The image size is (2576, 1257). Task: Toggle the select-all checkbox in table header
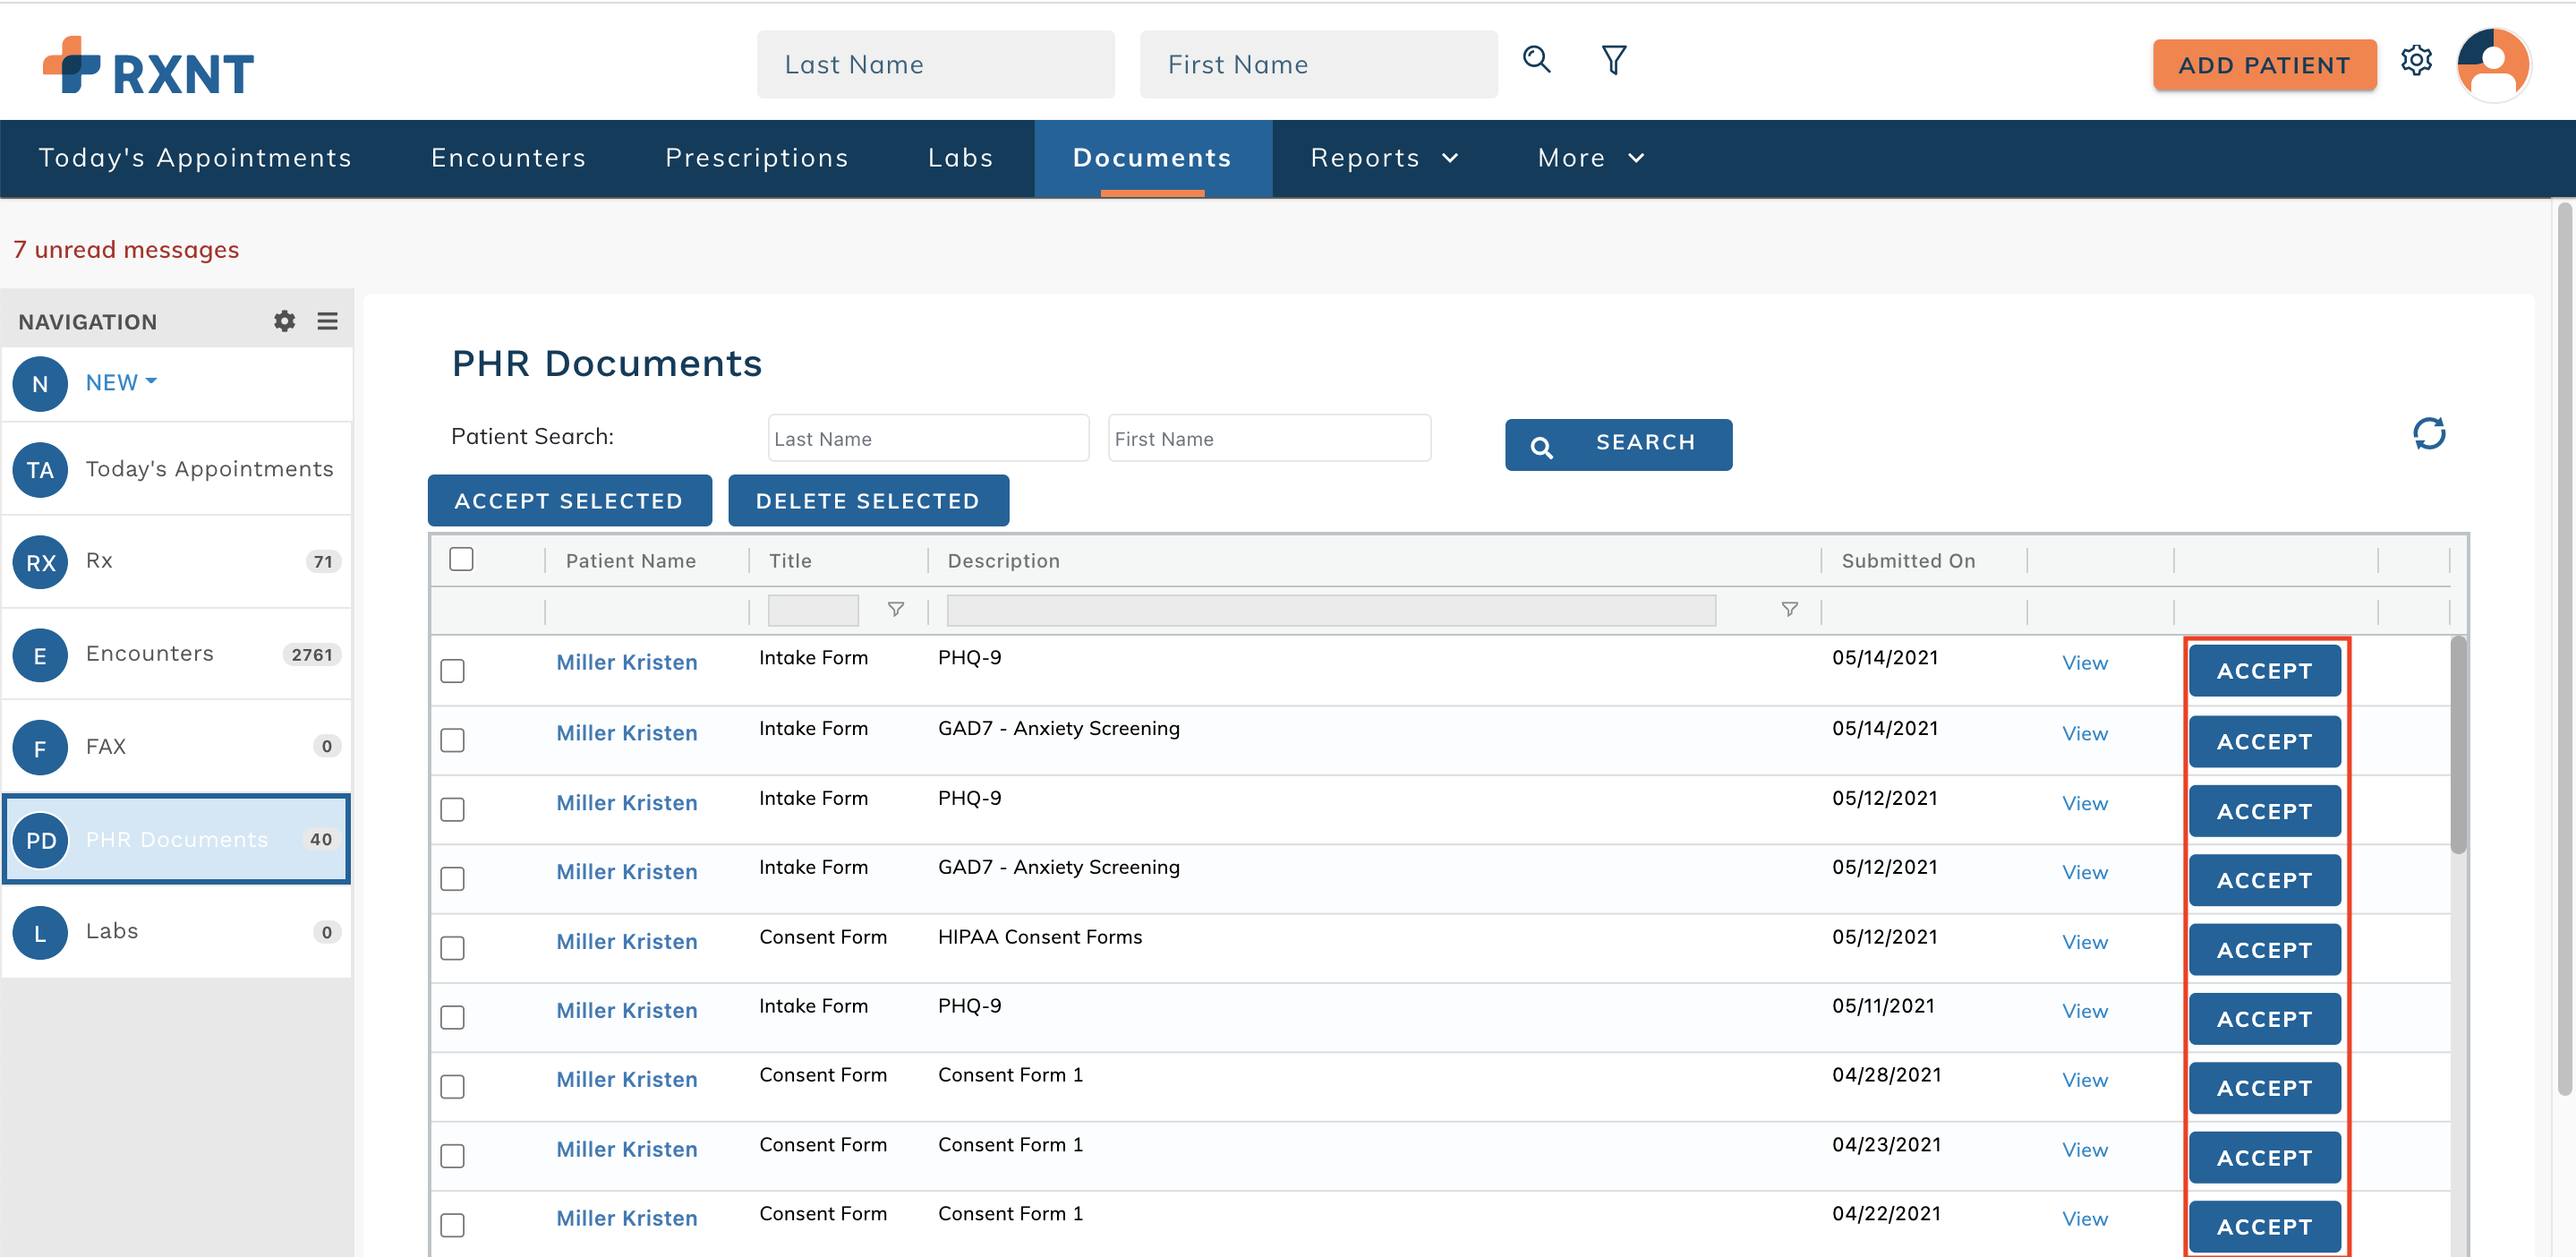(x=461, y=559)
